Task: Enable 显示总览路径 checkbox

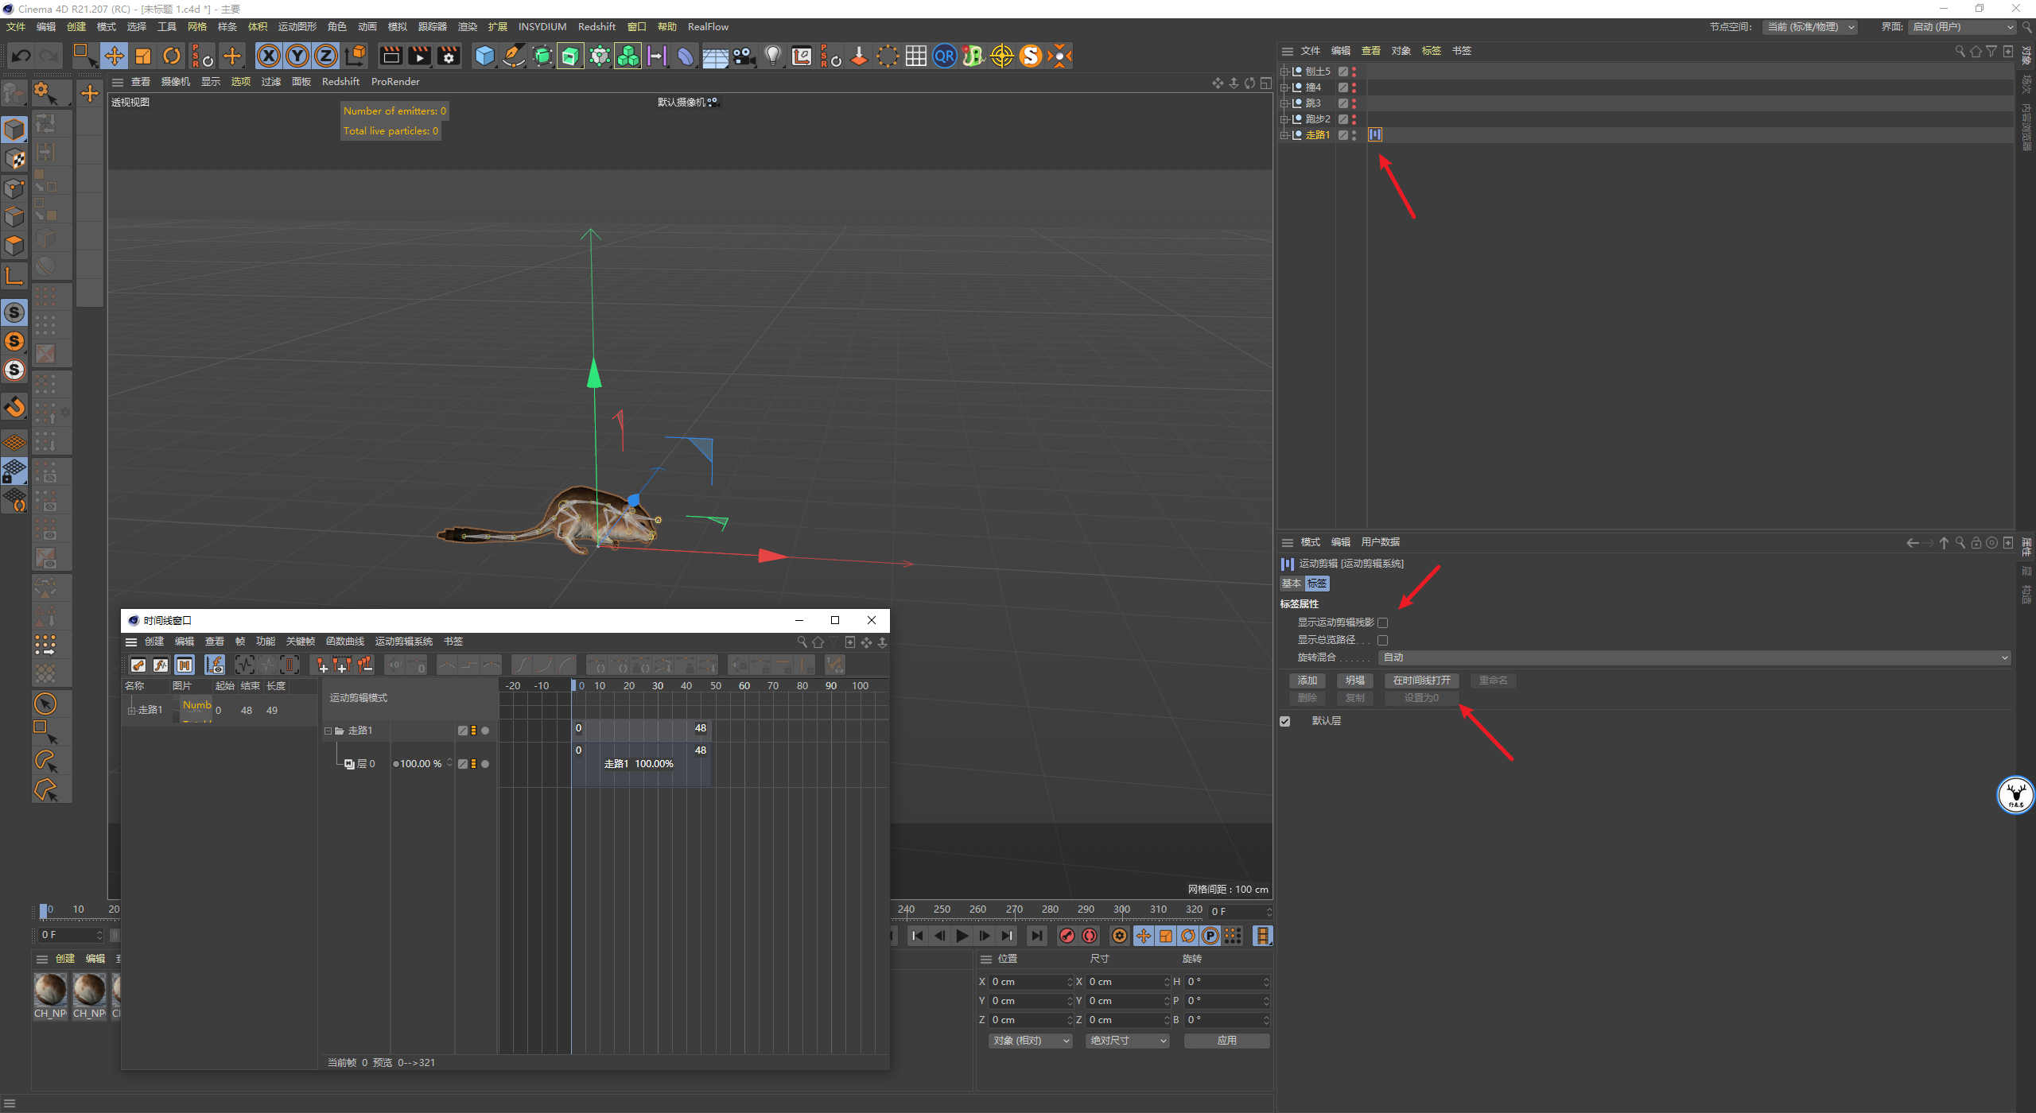Action: [x=1382, y=640]
